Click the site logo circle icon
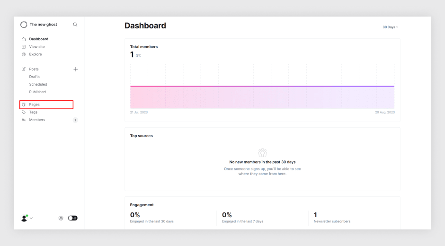This screenshot has width=445, height=246. pos(24,25)
